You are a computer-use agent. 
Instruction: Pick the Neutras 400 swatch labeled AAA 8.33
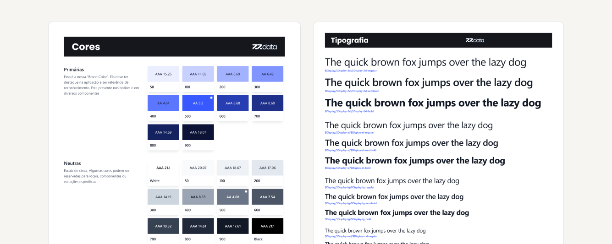[198, 197]
